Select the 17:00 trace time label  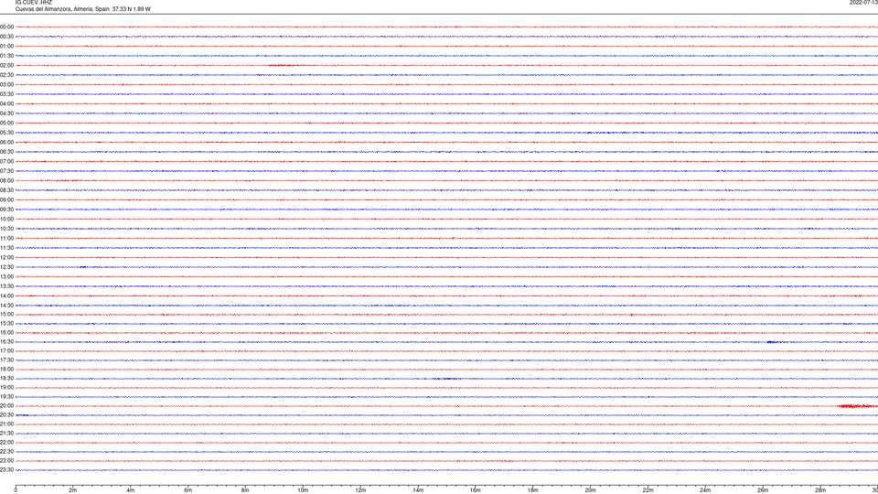point(6,350)
